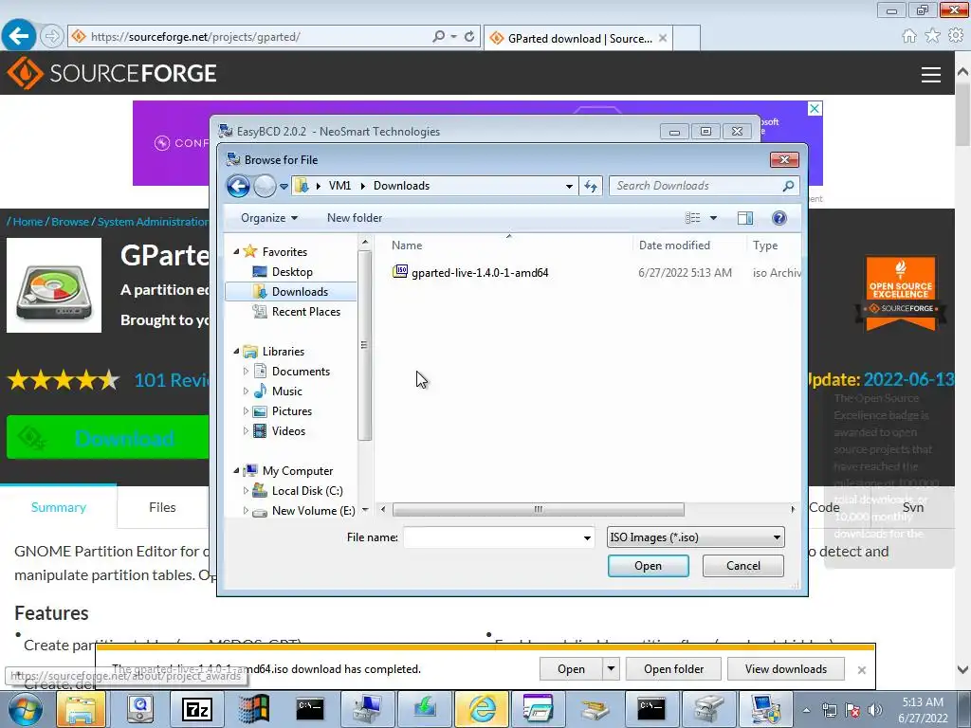The height and width of the screenshot is (728, 971).
Task: Sort by Date modified column header
Action: (674, 246)
